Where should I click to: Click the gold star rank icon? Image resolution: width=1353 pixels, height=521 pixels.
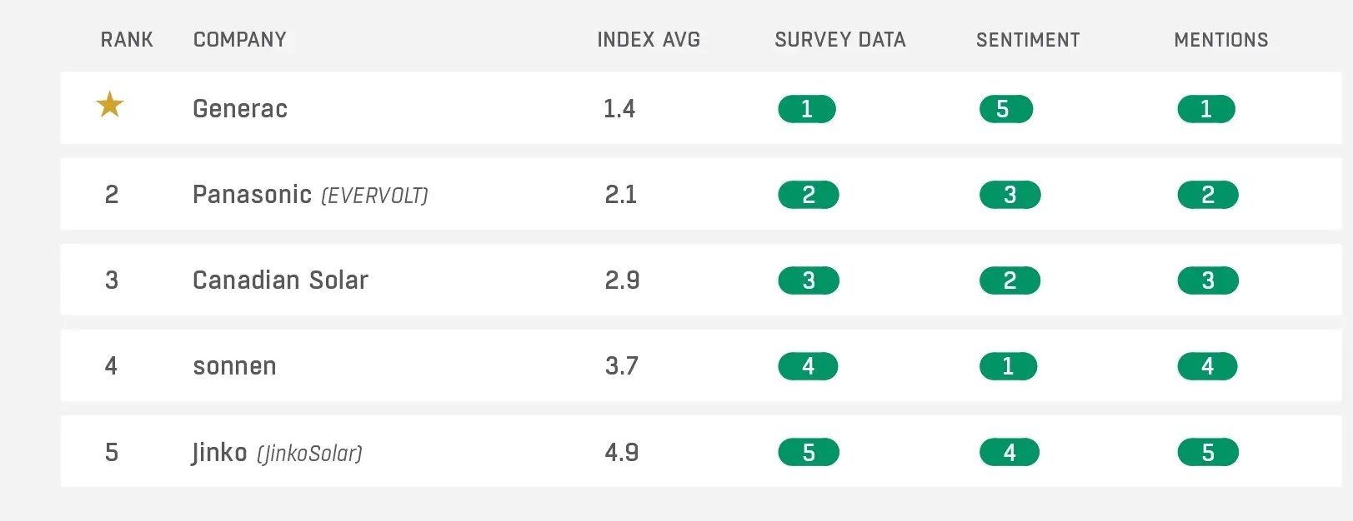pyautogui.click(x=110, y=106)
